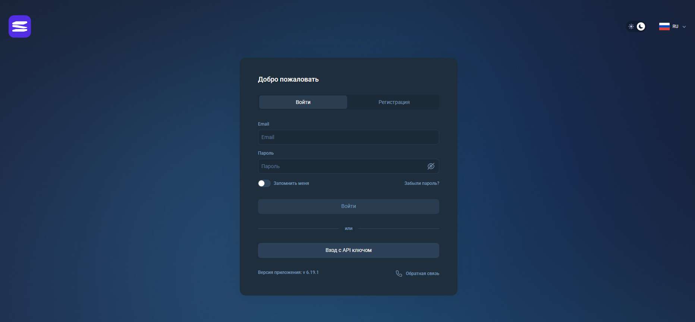Select the moon dark-theme icon
695x322 pixels.
(641, 26)
